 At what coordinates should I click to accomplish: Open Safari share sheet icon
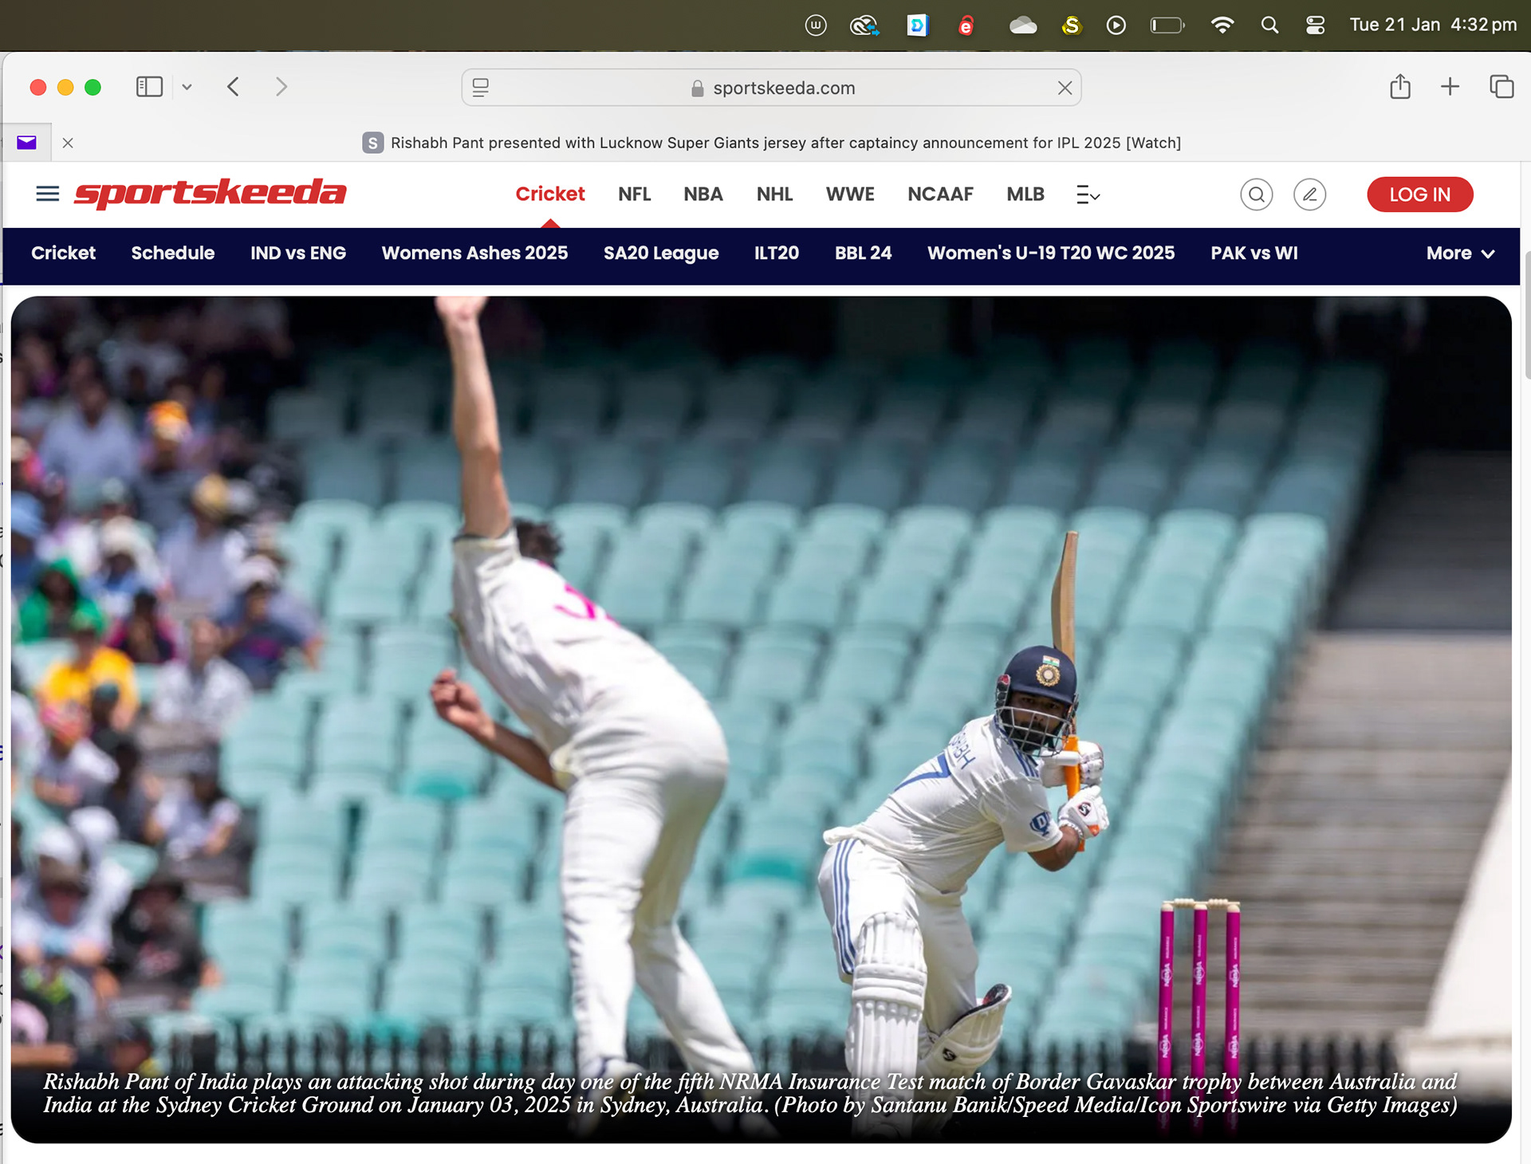tap(1400, 87)
